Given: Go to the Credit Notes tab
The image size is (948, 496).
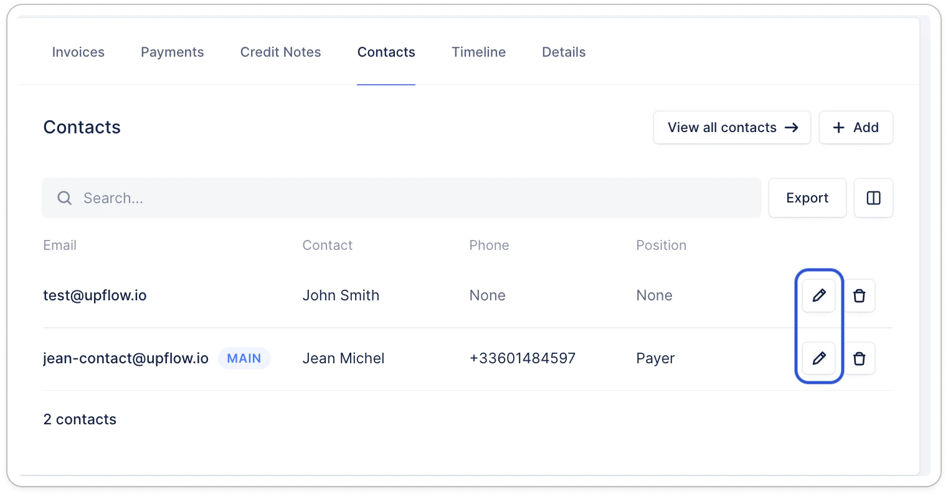Looking at the screenshot, I should (x=281, y=52).
